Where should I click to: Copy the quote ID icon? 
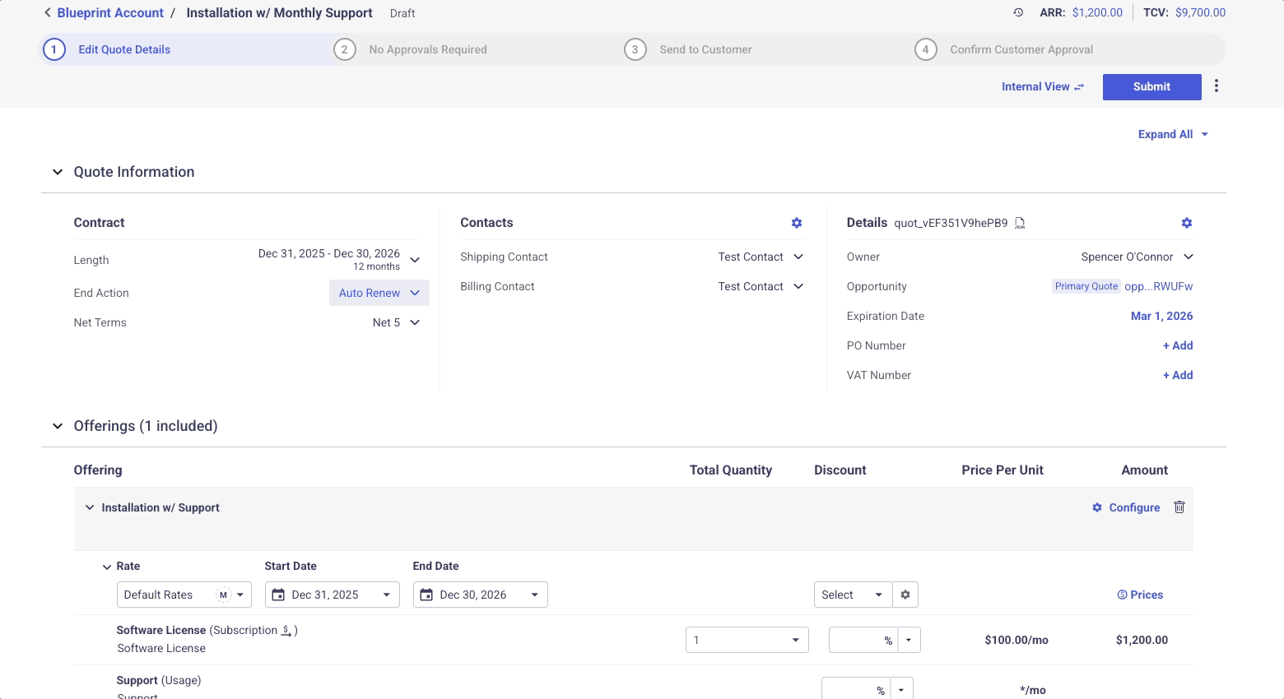coord(1020,223)
